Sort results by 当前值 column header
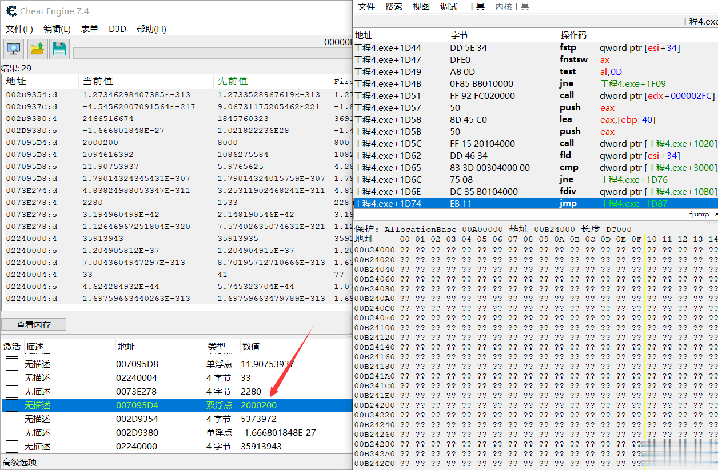This screenshot has width=718, height=470. pyautogui.click(x=98, y=81)
